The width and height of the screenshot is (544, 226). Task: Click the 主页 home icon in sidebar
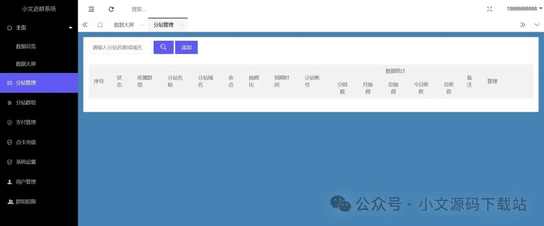pos(10,28)
